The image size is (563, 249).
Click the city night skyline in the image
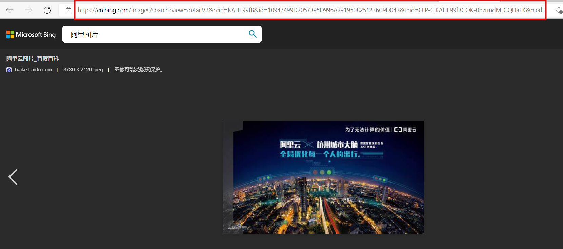tap(322, 204)
